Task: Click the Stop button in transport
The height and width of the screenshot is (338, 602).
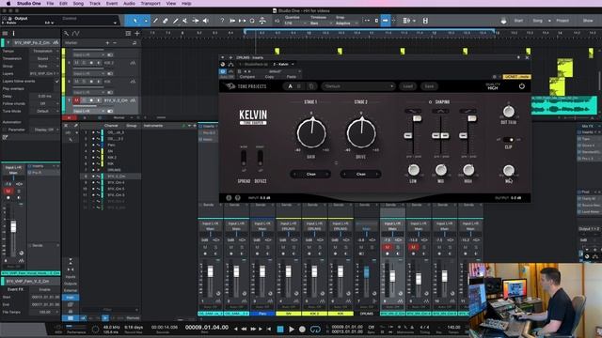Action: pyautogui.click(x=280, y=330)
